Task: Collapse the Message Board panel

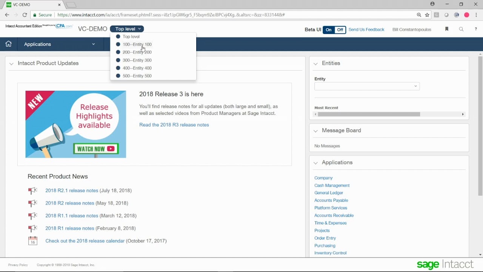Action: tap(315, 131)
